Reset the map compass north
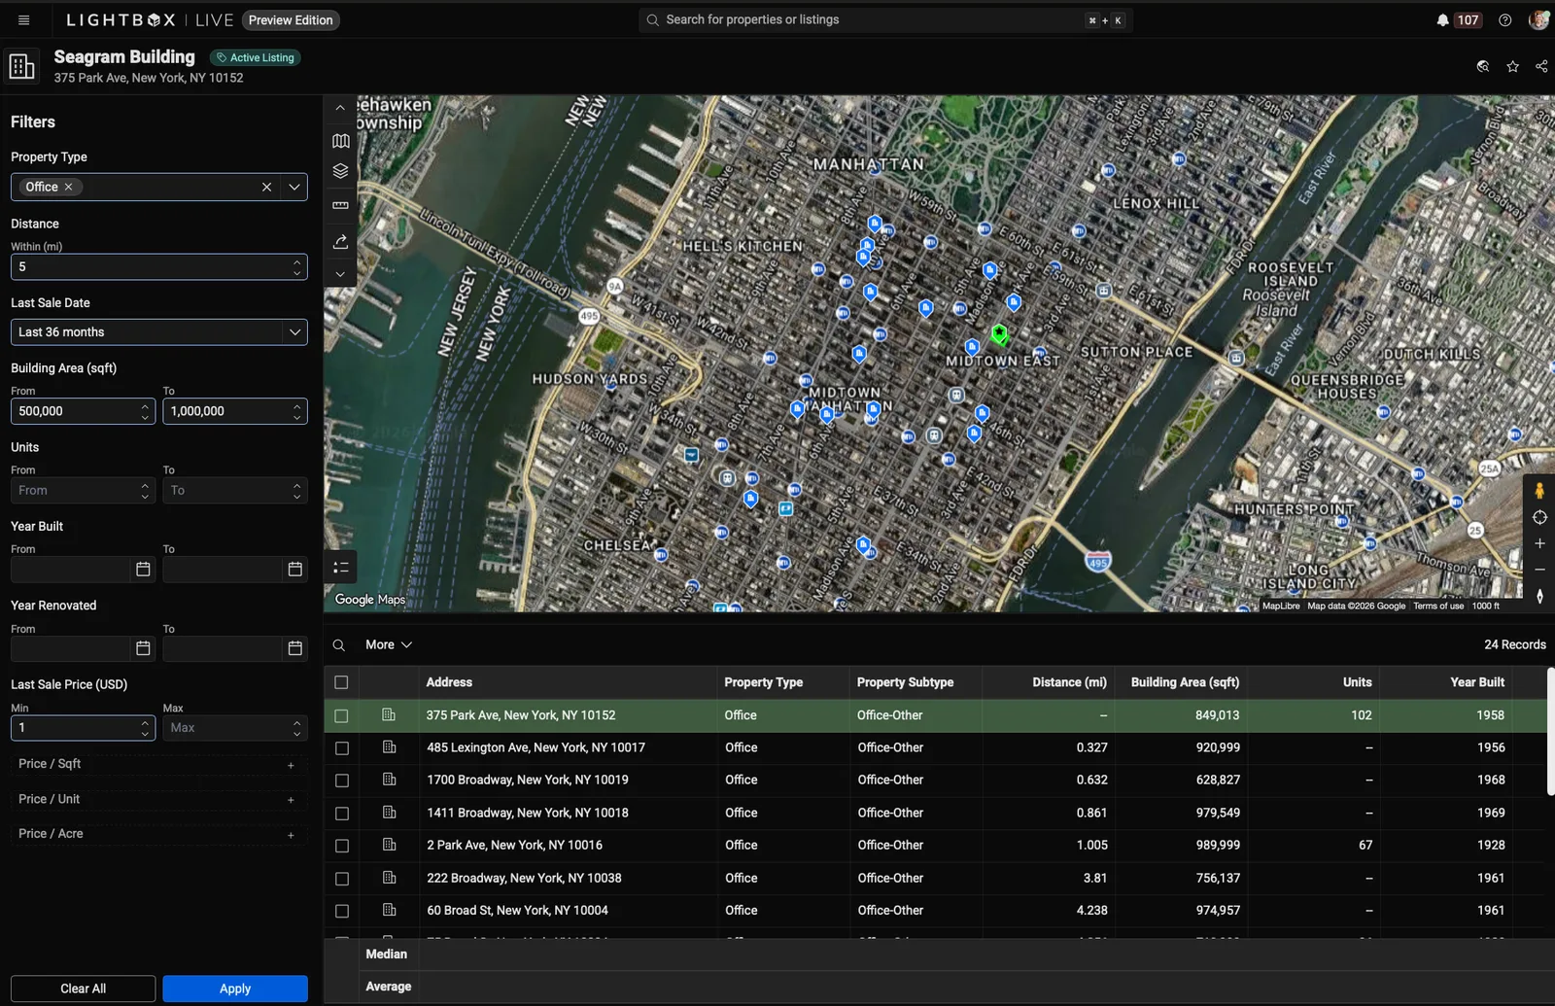This screenshot has height=1006, width=1555. click(1539, 596)
